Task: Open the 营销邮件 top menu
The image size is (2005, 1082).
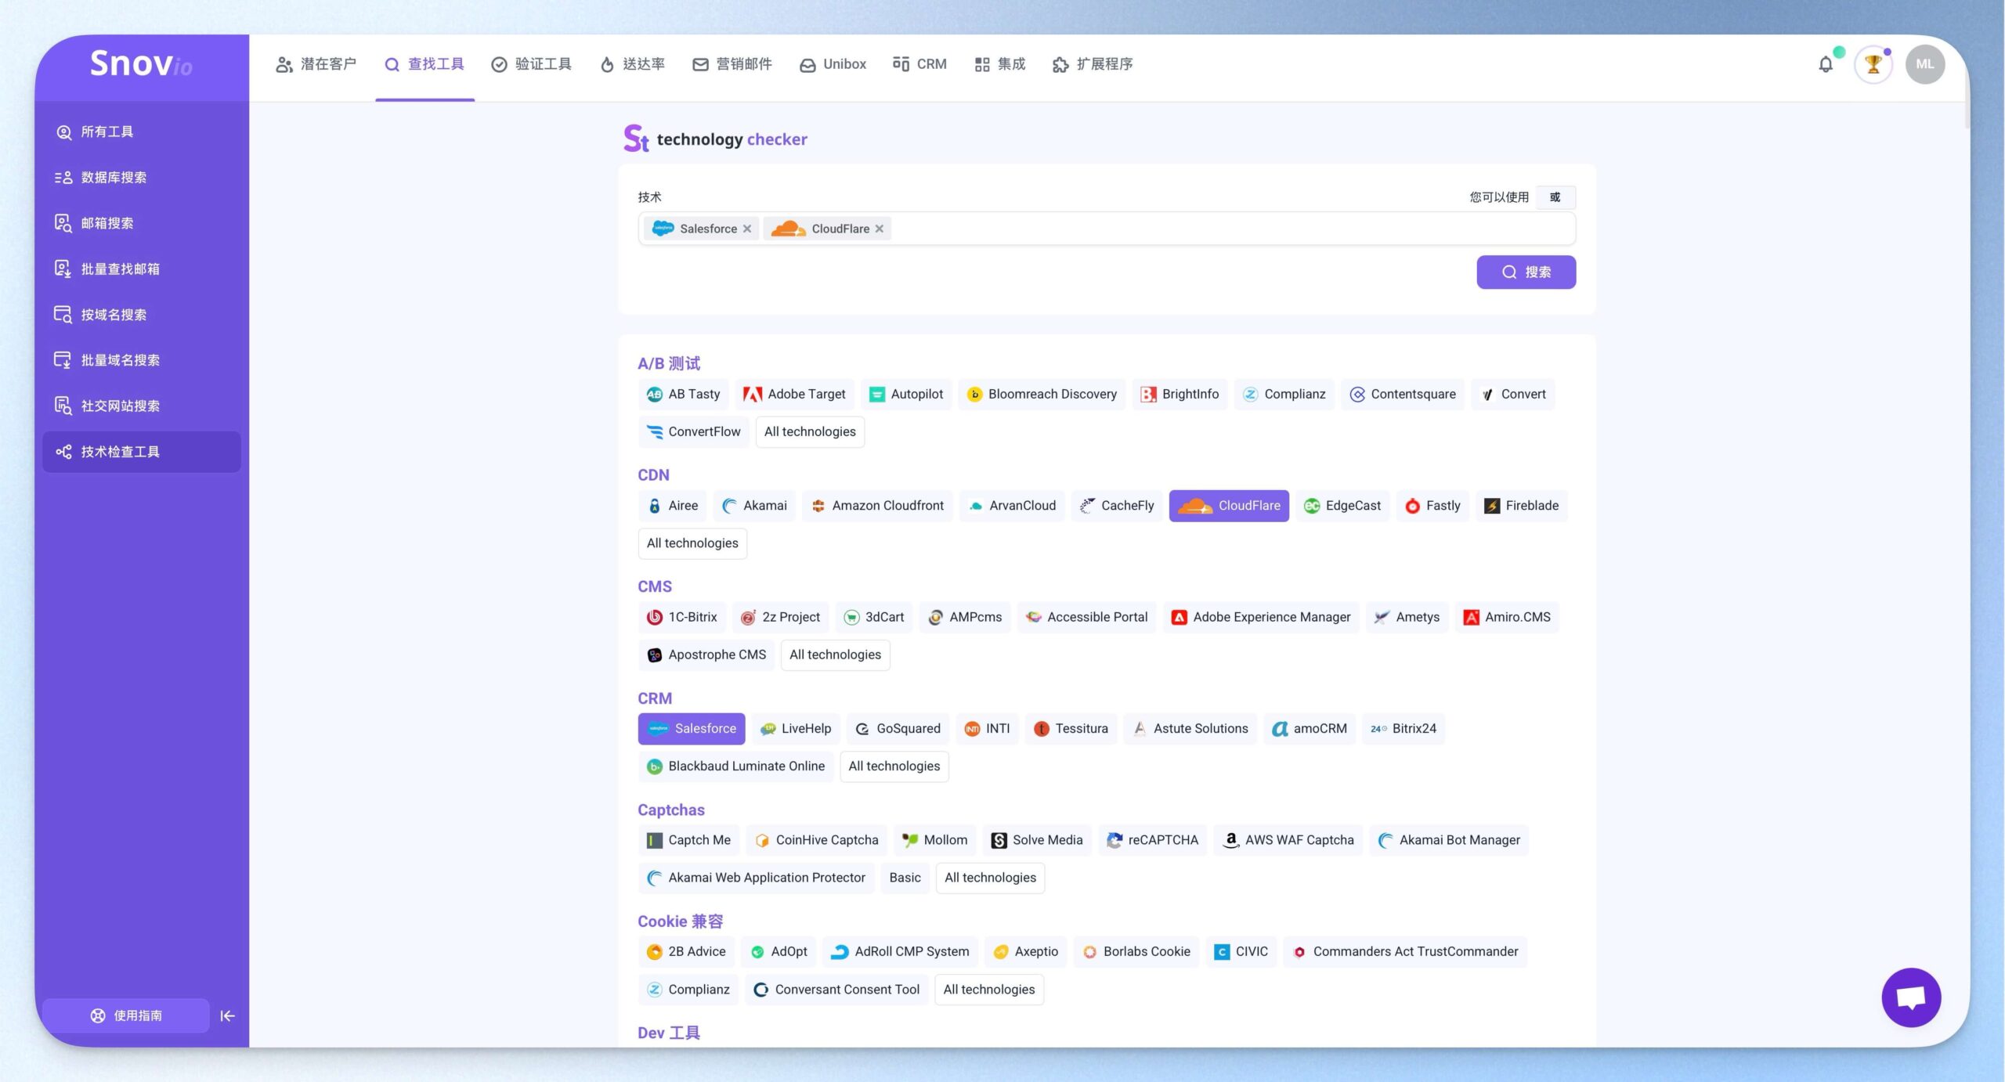Action: (732, 64)
